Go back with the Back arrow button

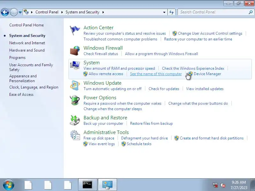click(x=5, y=12)
